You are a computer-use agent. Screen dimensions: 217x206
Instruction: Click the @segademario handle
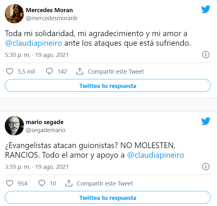coord(45,130)
